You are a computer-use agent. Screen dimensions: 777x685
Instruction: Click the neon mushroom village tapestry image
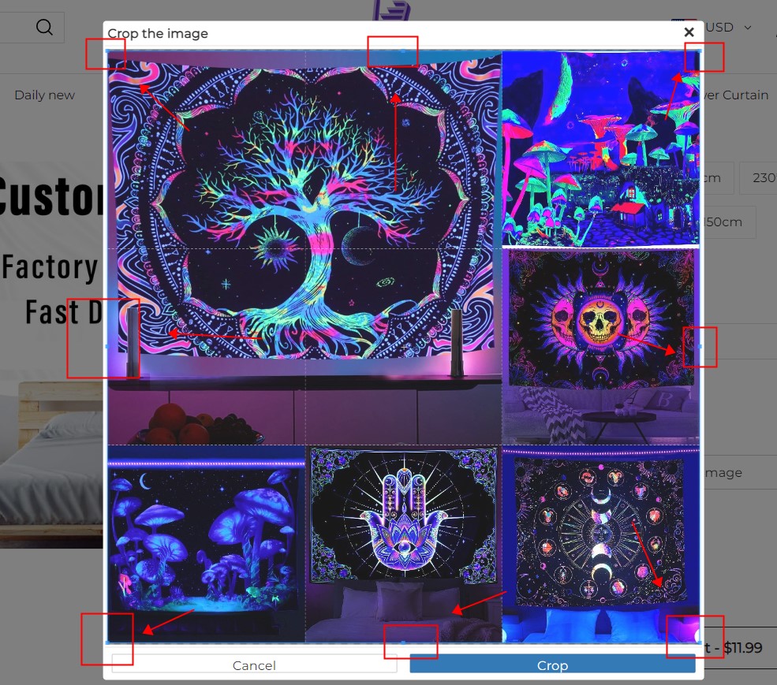(x=600, y=149)
